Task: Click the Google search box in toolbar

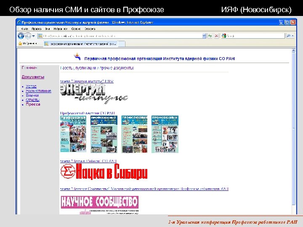Action: pos(253,36)
